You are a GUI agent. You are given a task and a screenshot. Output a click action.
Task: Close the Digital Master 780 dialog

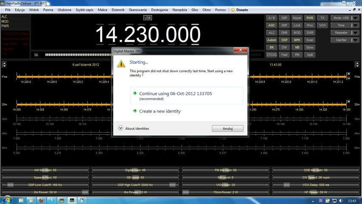click(240, 50)
